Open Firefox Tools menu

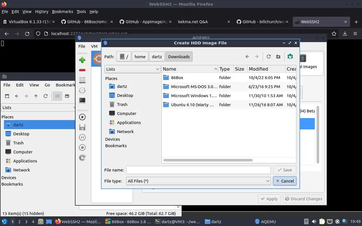[x=81, y=12]
